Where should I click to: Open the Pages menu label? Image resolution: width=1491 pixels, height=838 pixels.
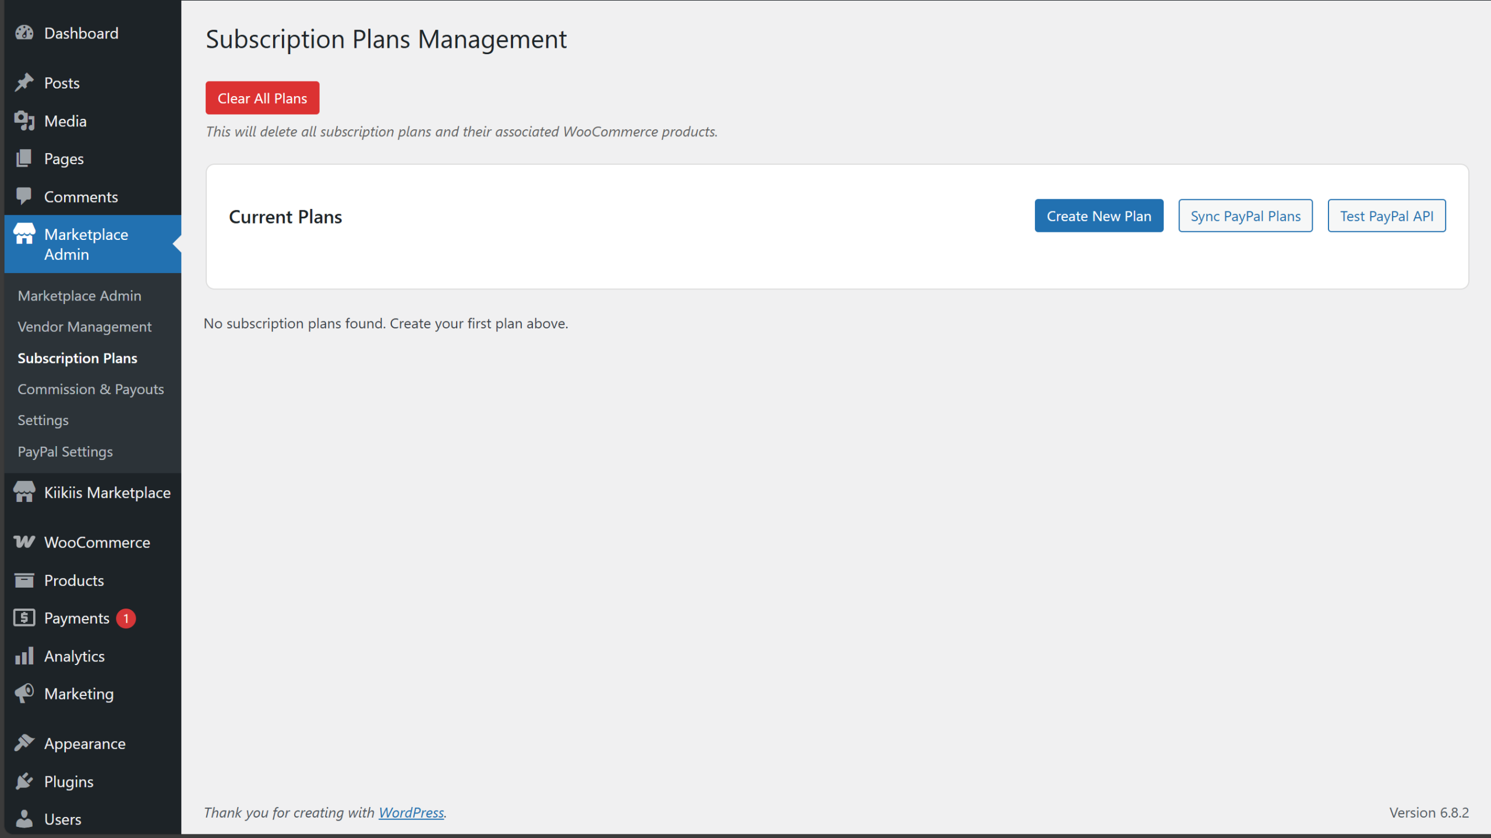coord(63,158)
